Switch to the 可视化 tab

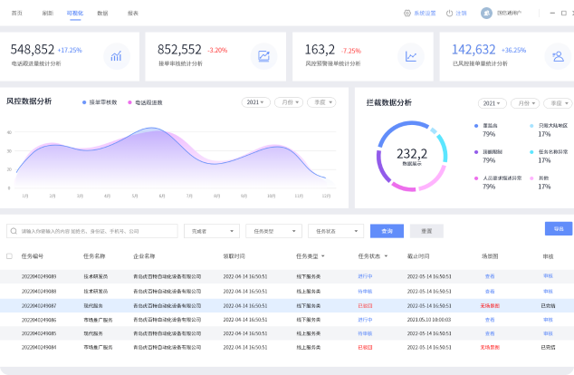click(74, 14)
